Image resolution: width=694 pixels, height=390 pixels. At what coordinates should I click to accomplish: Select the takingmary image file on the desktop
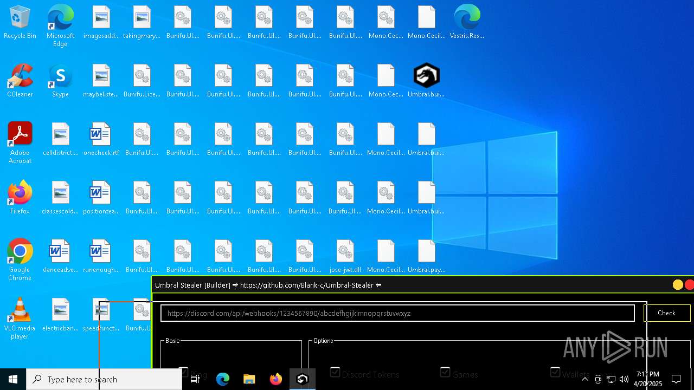142,23
